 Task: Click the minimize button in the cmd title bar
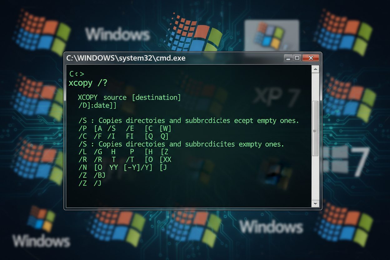288,58
